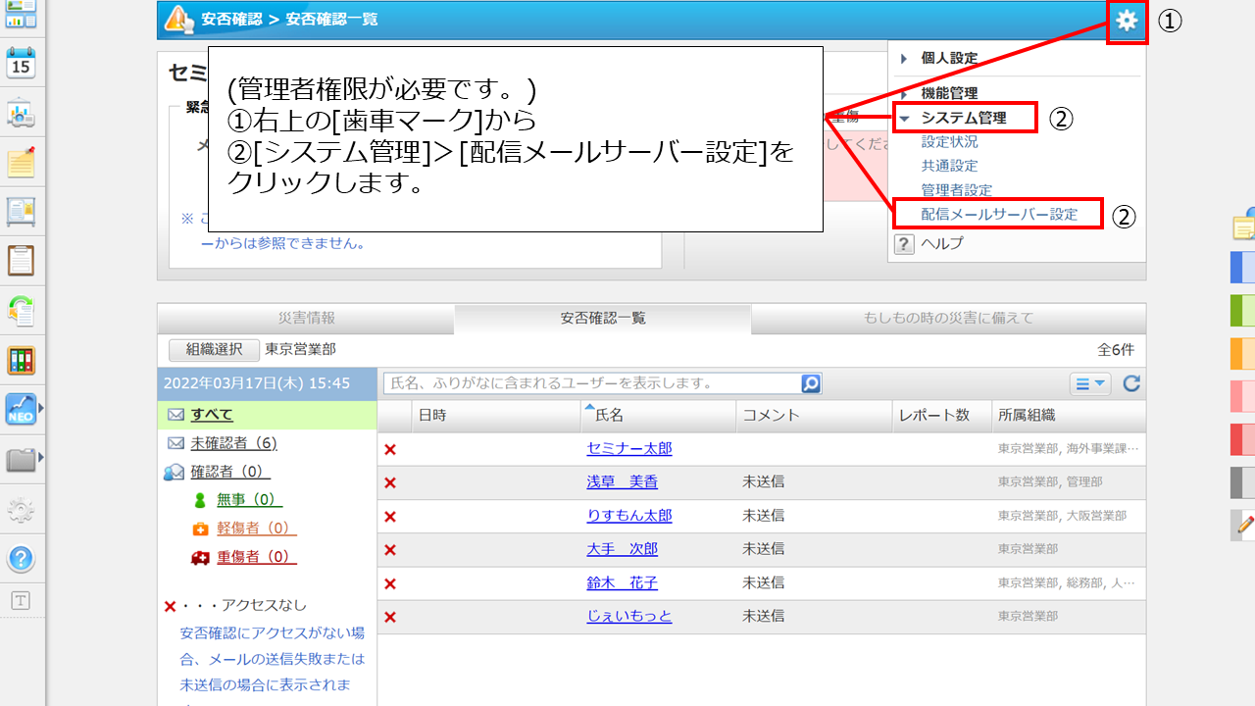Viewport: 1255px width, 706px height.
Task: Click the name search input field
Action: pyautogui.click(x=591, y=383)
